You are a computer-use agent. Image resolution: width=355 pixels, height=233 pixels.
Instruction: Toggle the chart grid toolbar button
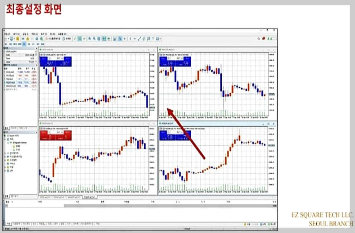click(99, 39)
